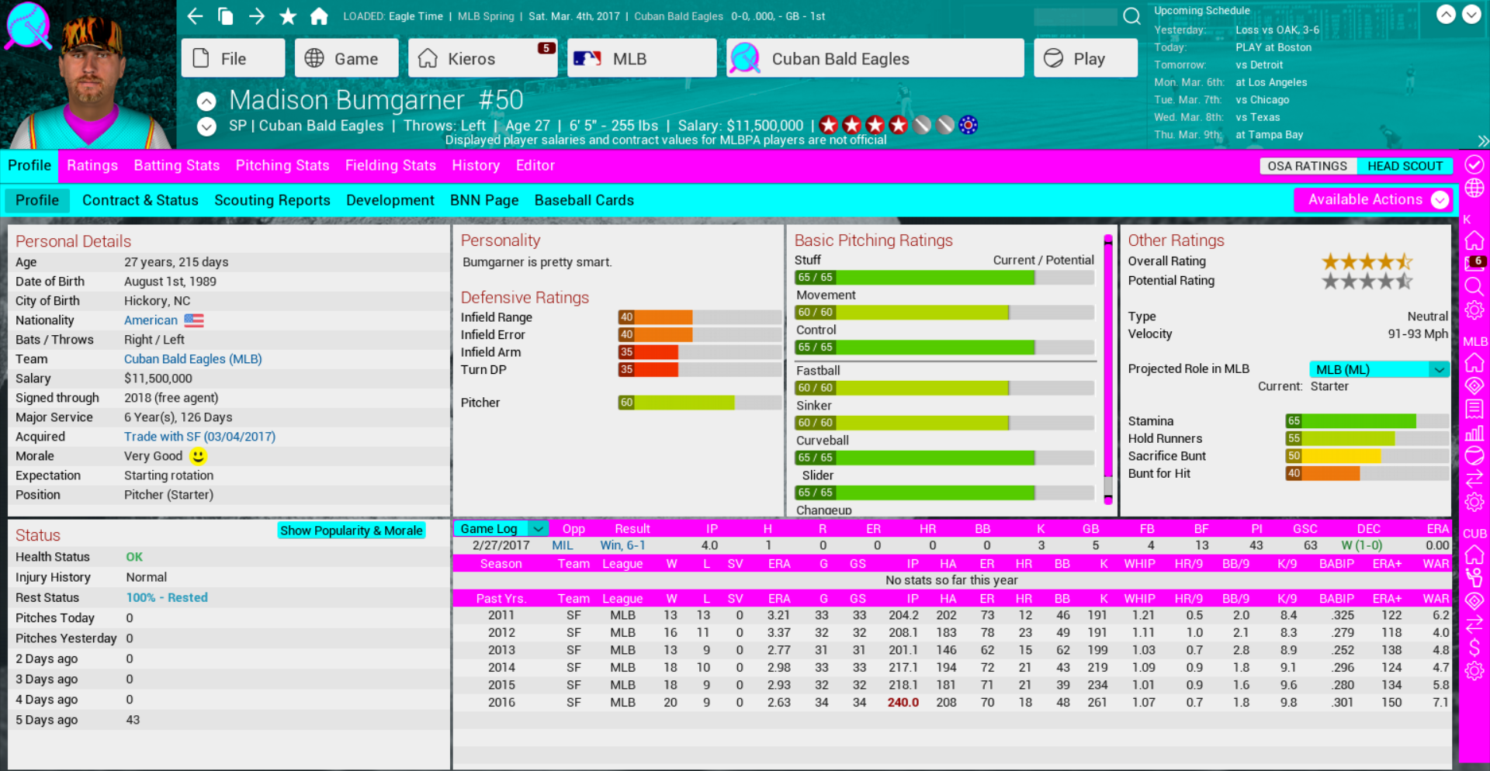Open the Baseball Cards subtab

click(584, 200)
